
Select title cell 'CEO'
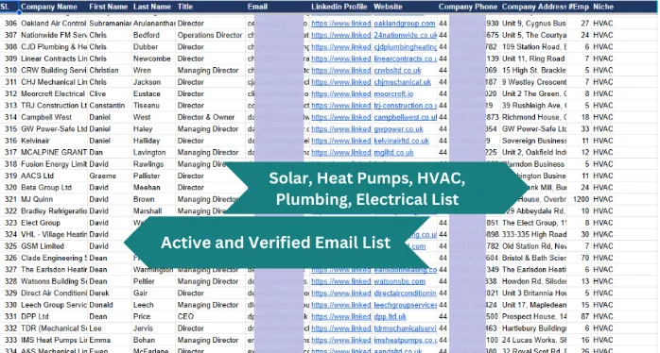(x=185, y=317)
